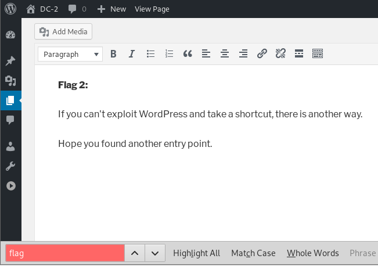The height and width of the screenshot is (266, 378).
Task: Insert a numbered list
Action: [x=169, y=53]
